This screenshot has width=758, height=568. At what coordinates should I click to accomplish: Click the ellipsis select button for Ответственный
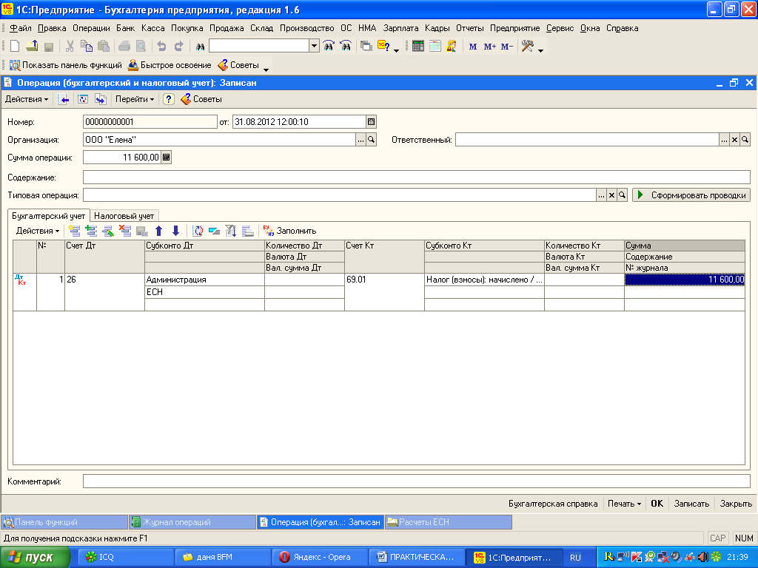tap(724, 140)
